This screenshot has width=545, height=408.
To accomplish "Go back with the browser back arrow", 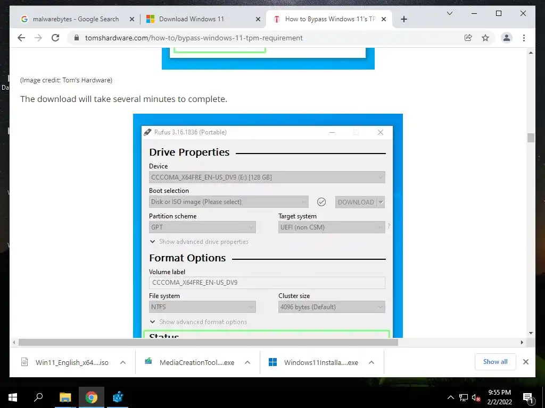I will point(21,38).
